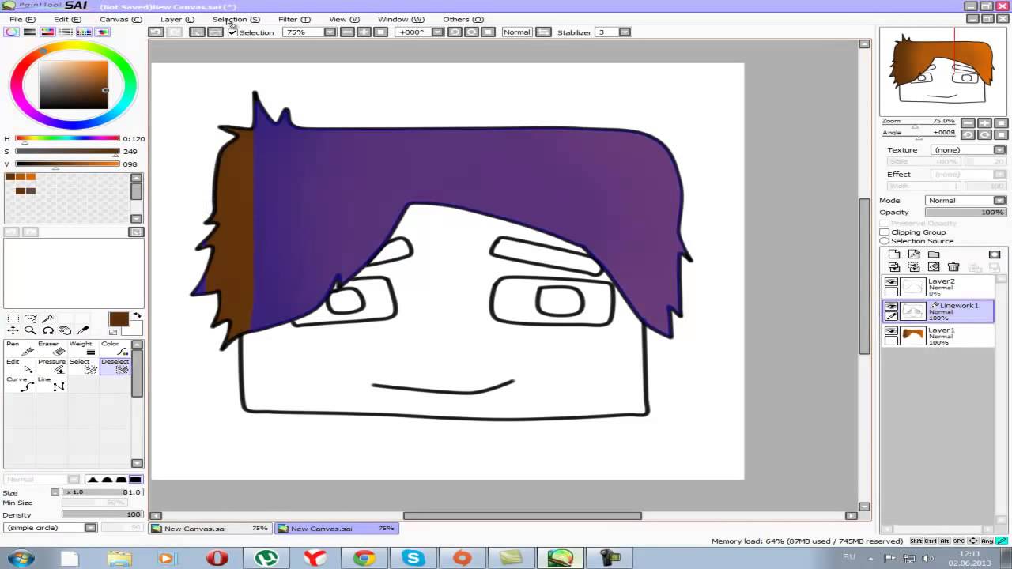Viewport: 1012px width, 569px height.
Task: Uncheck the Selection checkbox in toolbar
Action: pos(232,32)
